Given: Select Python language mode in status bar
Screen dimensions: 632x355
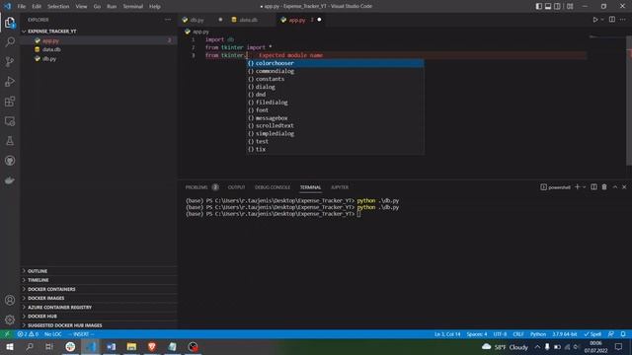Looking at the screenshot, I should tap(538, 334).
